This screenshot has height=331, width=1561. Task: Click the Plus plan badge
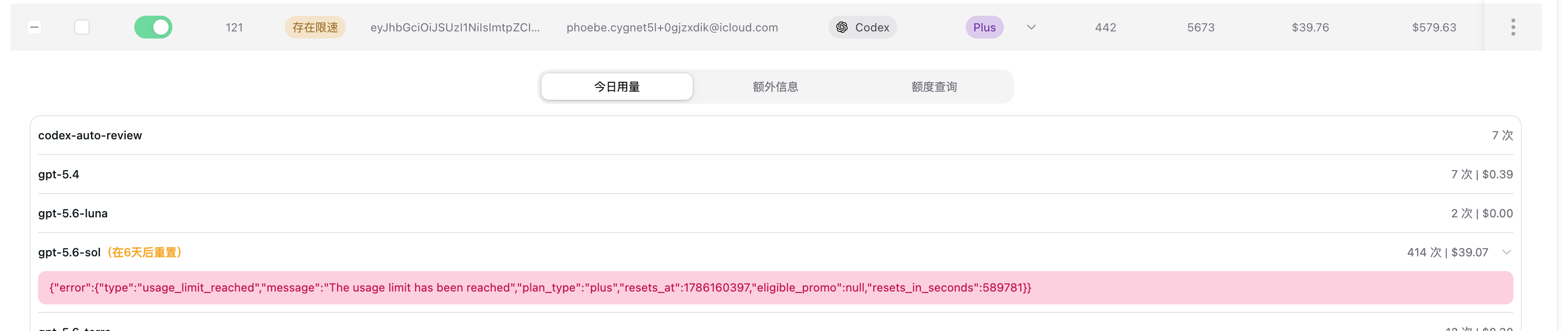(984, 27)
